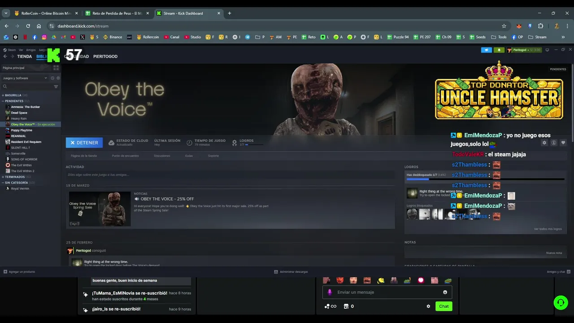Image resolution: width=574 pixels, height=323 pixels.
Task: Go to Chrome home page icon
Action: tap(39, 26)
